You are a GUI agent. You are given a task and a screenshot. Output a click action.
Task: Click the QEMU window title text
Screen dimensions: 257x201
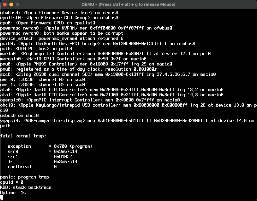pyautogui.click(x=128, y=4)
